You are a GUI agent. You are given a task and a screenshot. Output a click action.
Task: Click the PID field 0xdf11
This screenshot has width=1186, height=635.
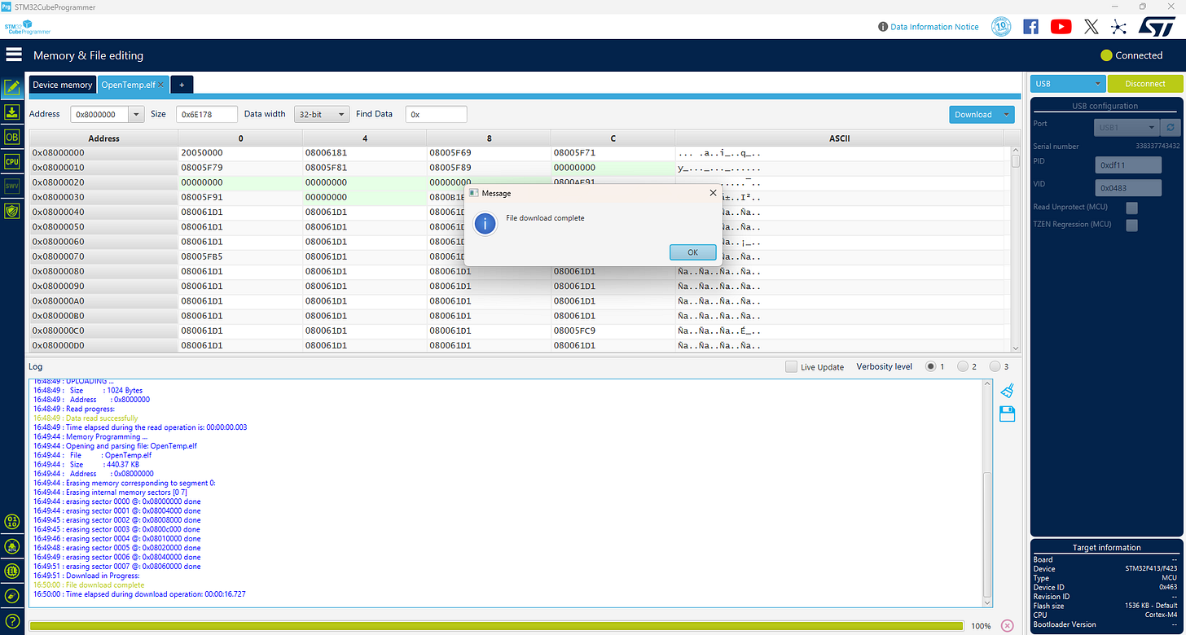[1127, 165]
